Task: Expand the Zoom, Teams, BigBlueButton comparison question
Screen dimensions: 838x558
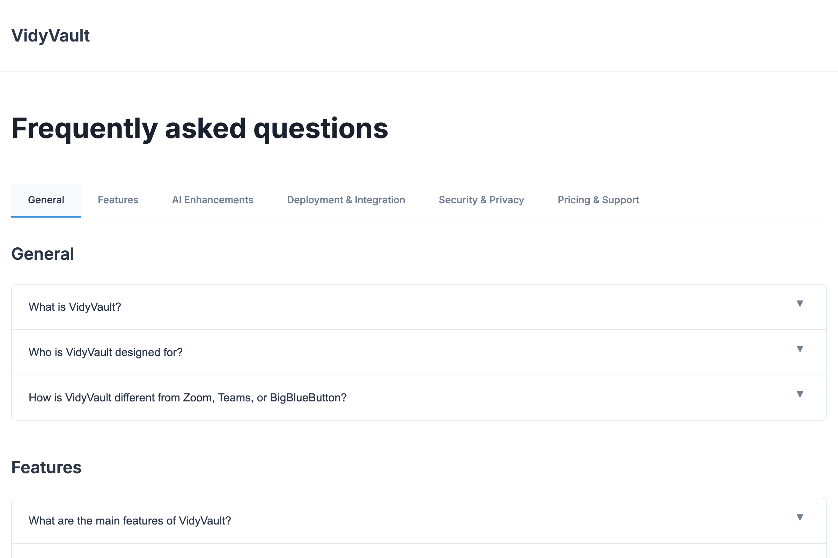Action: point(419,398)
